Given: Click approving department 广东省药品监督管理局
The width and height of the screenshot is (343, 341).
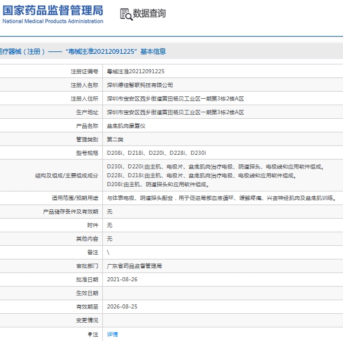Looking at the screenshot, I should [134, 266].
